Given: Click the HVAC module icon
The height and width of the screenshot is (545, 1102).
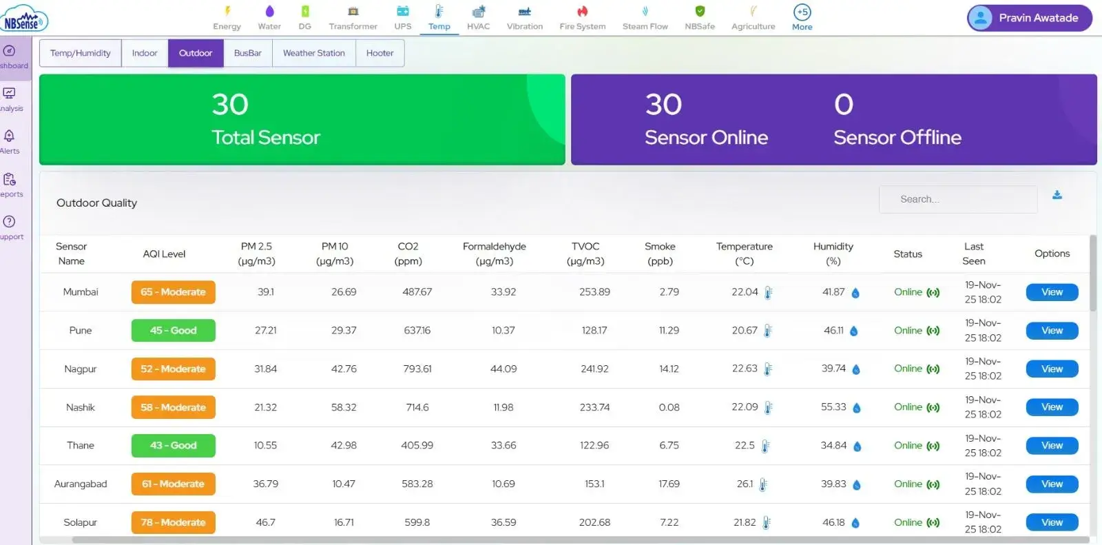Looking at the screenshot, I should (x=478, y=12).
